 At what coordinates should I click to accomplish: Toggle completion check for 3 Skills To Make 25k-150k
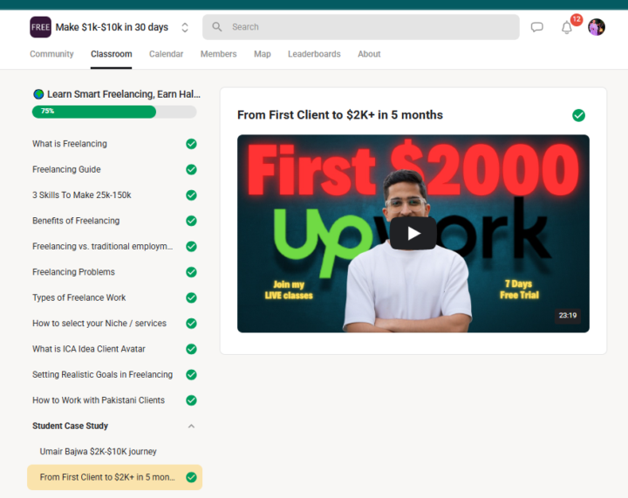tap(191, 195)
